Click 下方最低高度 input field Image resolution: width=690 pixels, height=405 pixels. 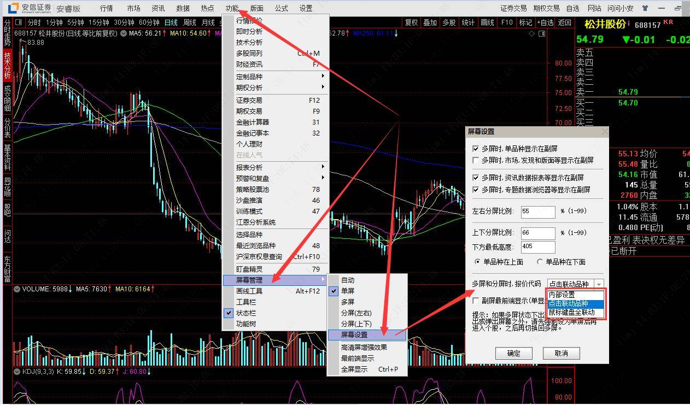(x=538, y=246)
